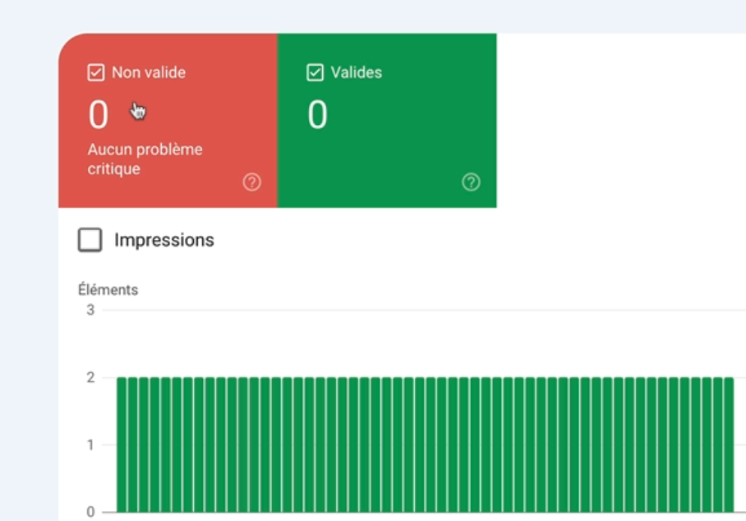This screenshot has width=746, height=521.
Task: Uncheck the Valides checkbox
Action: (x=315, y=73)
